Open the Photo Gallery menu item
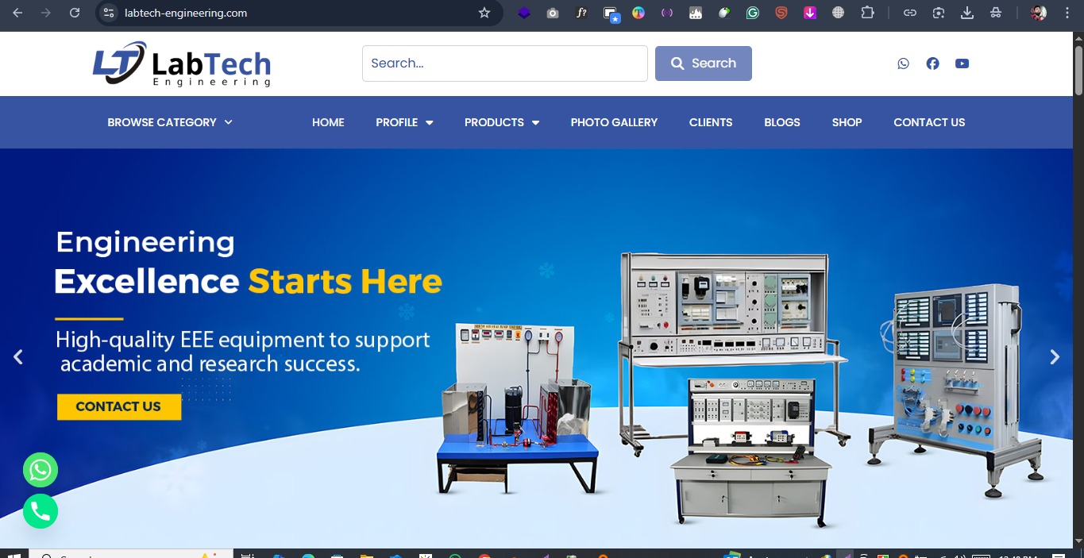Viewport: 1084px width, 558px height. tap(614, 122)
